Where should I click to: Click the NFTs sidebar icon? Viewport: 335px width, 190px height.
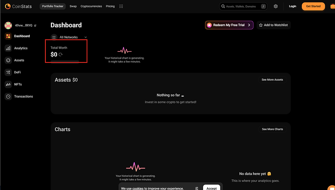8,84
